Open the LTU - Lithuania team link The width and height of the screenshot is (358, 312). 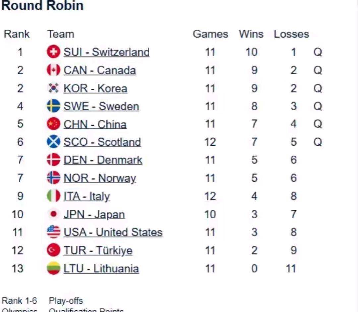[101, 268]
